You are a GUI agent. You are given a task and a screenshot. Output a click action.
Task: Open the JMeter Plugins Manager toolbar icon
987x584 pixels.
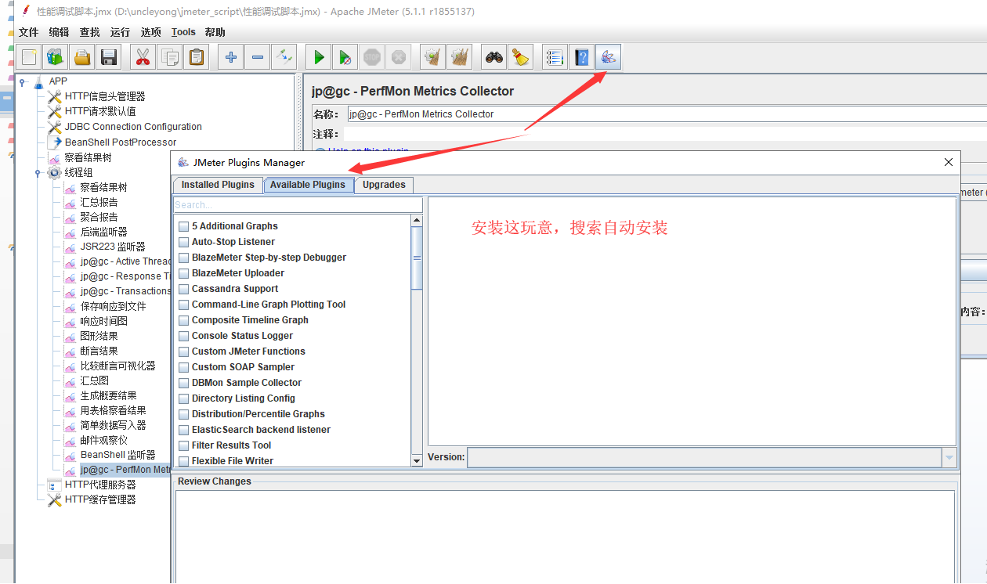[x=609, y=56]
